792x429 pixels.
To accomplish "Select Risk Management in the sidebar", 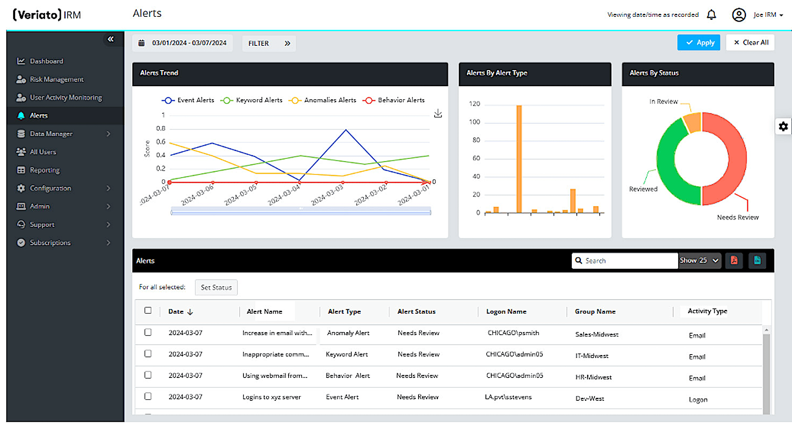I will (57, 79).
